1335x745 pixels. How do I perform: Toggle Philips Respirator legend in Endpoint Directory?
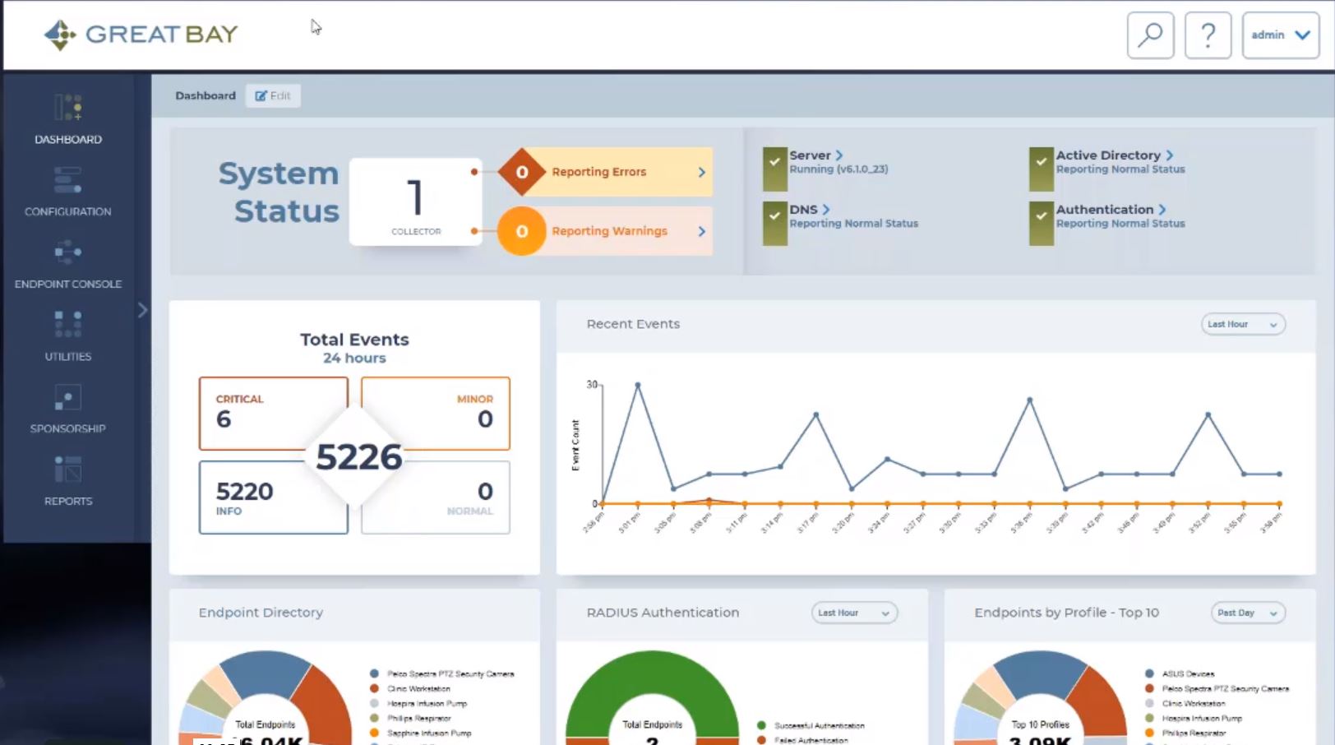410,718
